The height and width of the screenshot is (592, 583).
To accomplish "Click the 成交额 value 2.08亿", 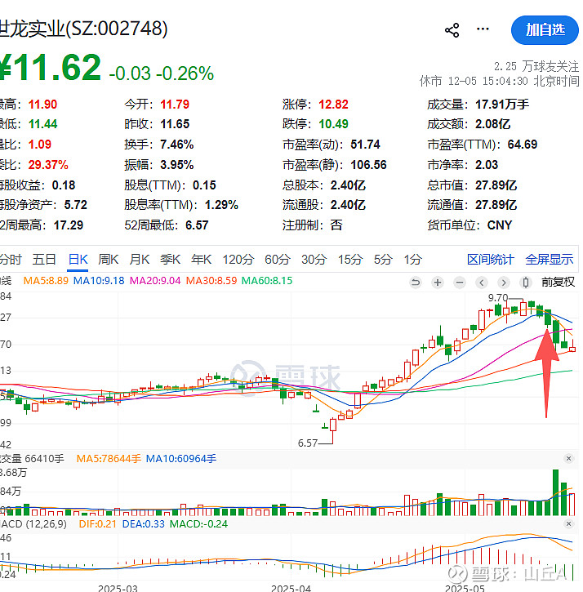I will tap(492, 124).
